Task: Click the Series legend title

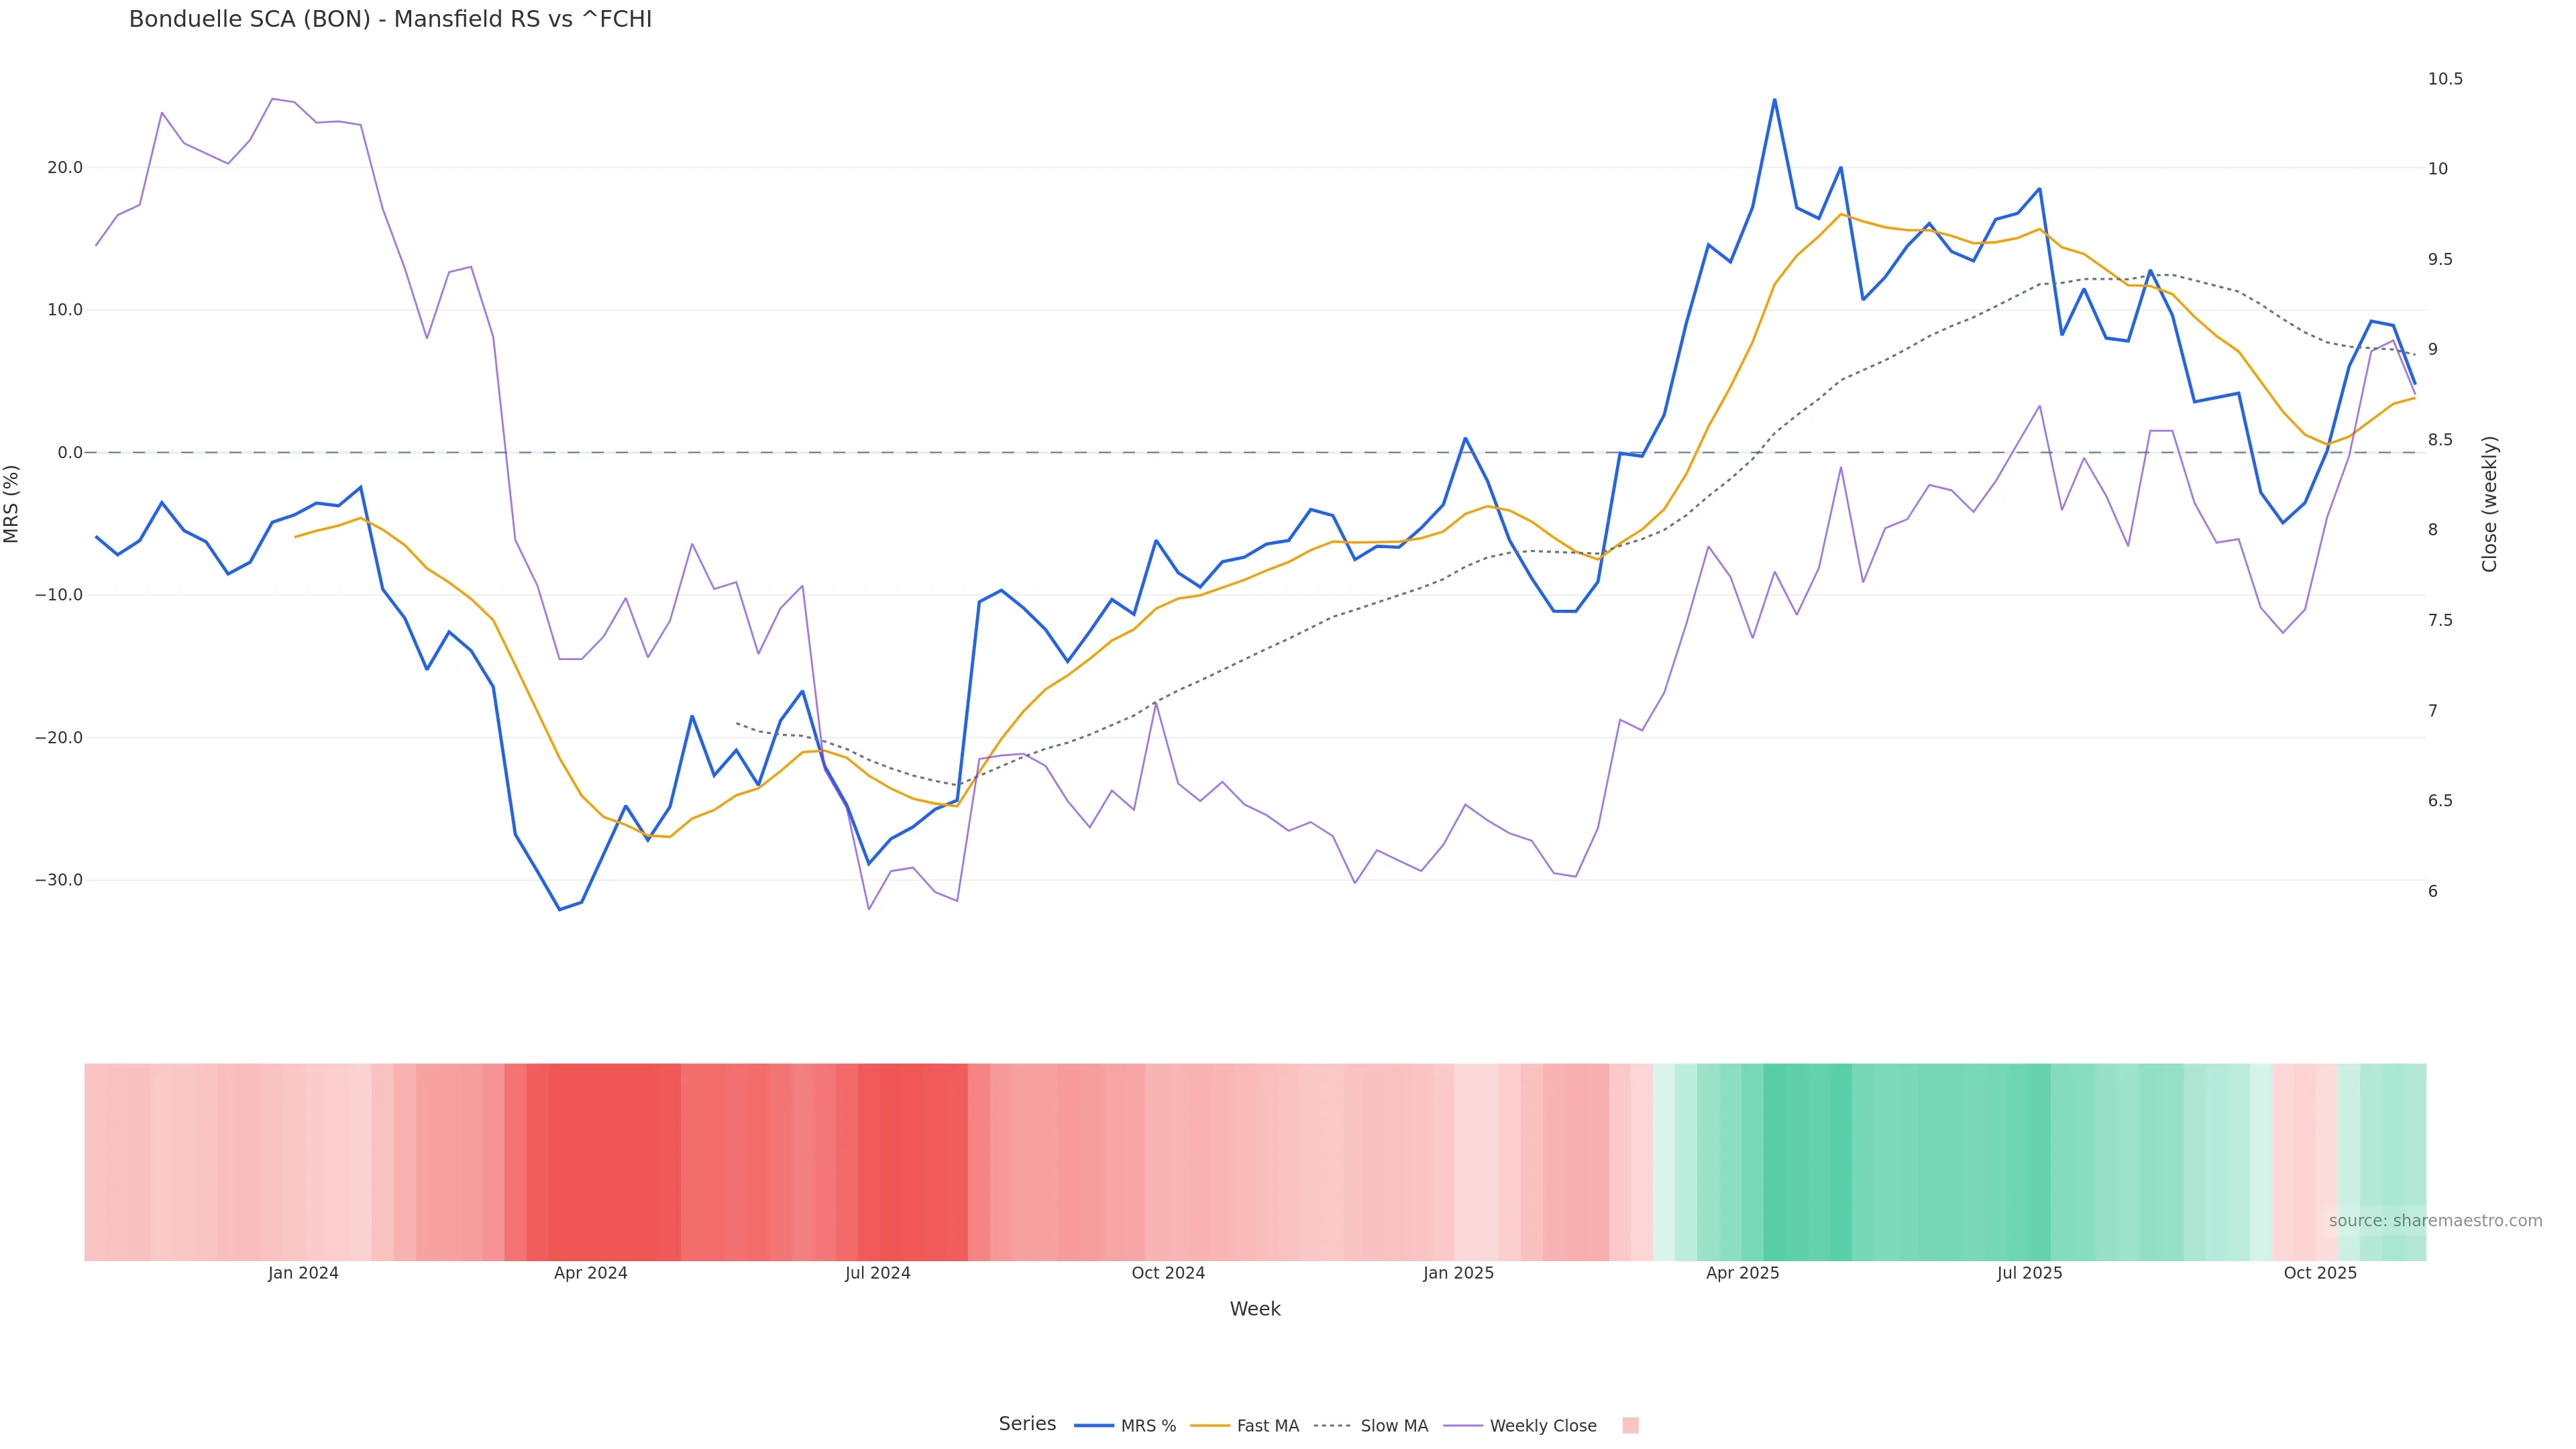Action: pyautogui.click(x=1027, y=1424)
